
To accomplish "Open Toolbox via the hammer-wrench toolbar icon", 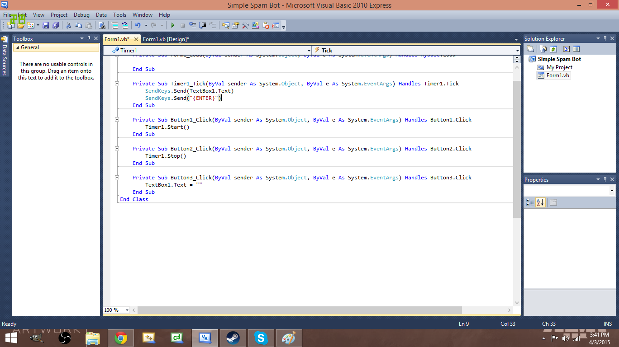I will [245, 25].
